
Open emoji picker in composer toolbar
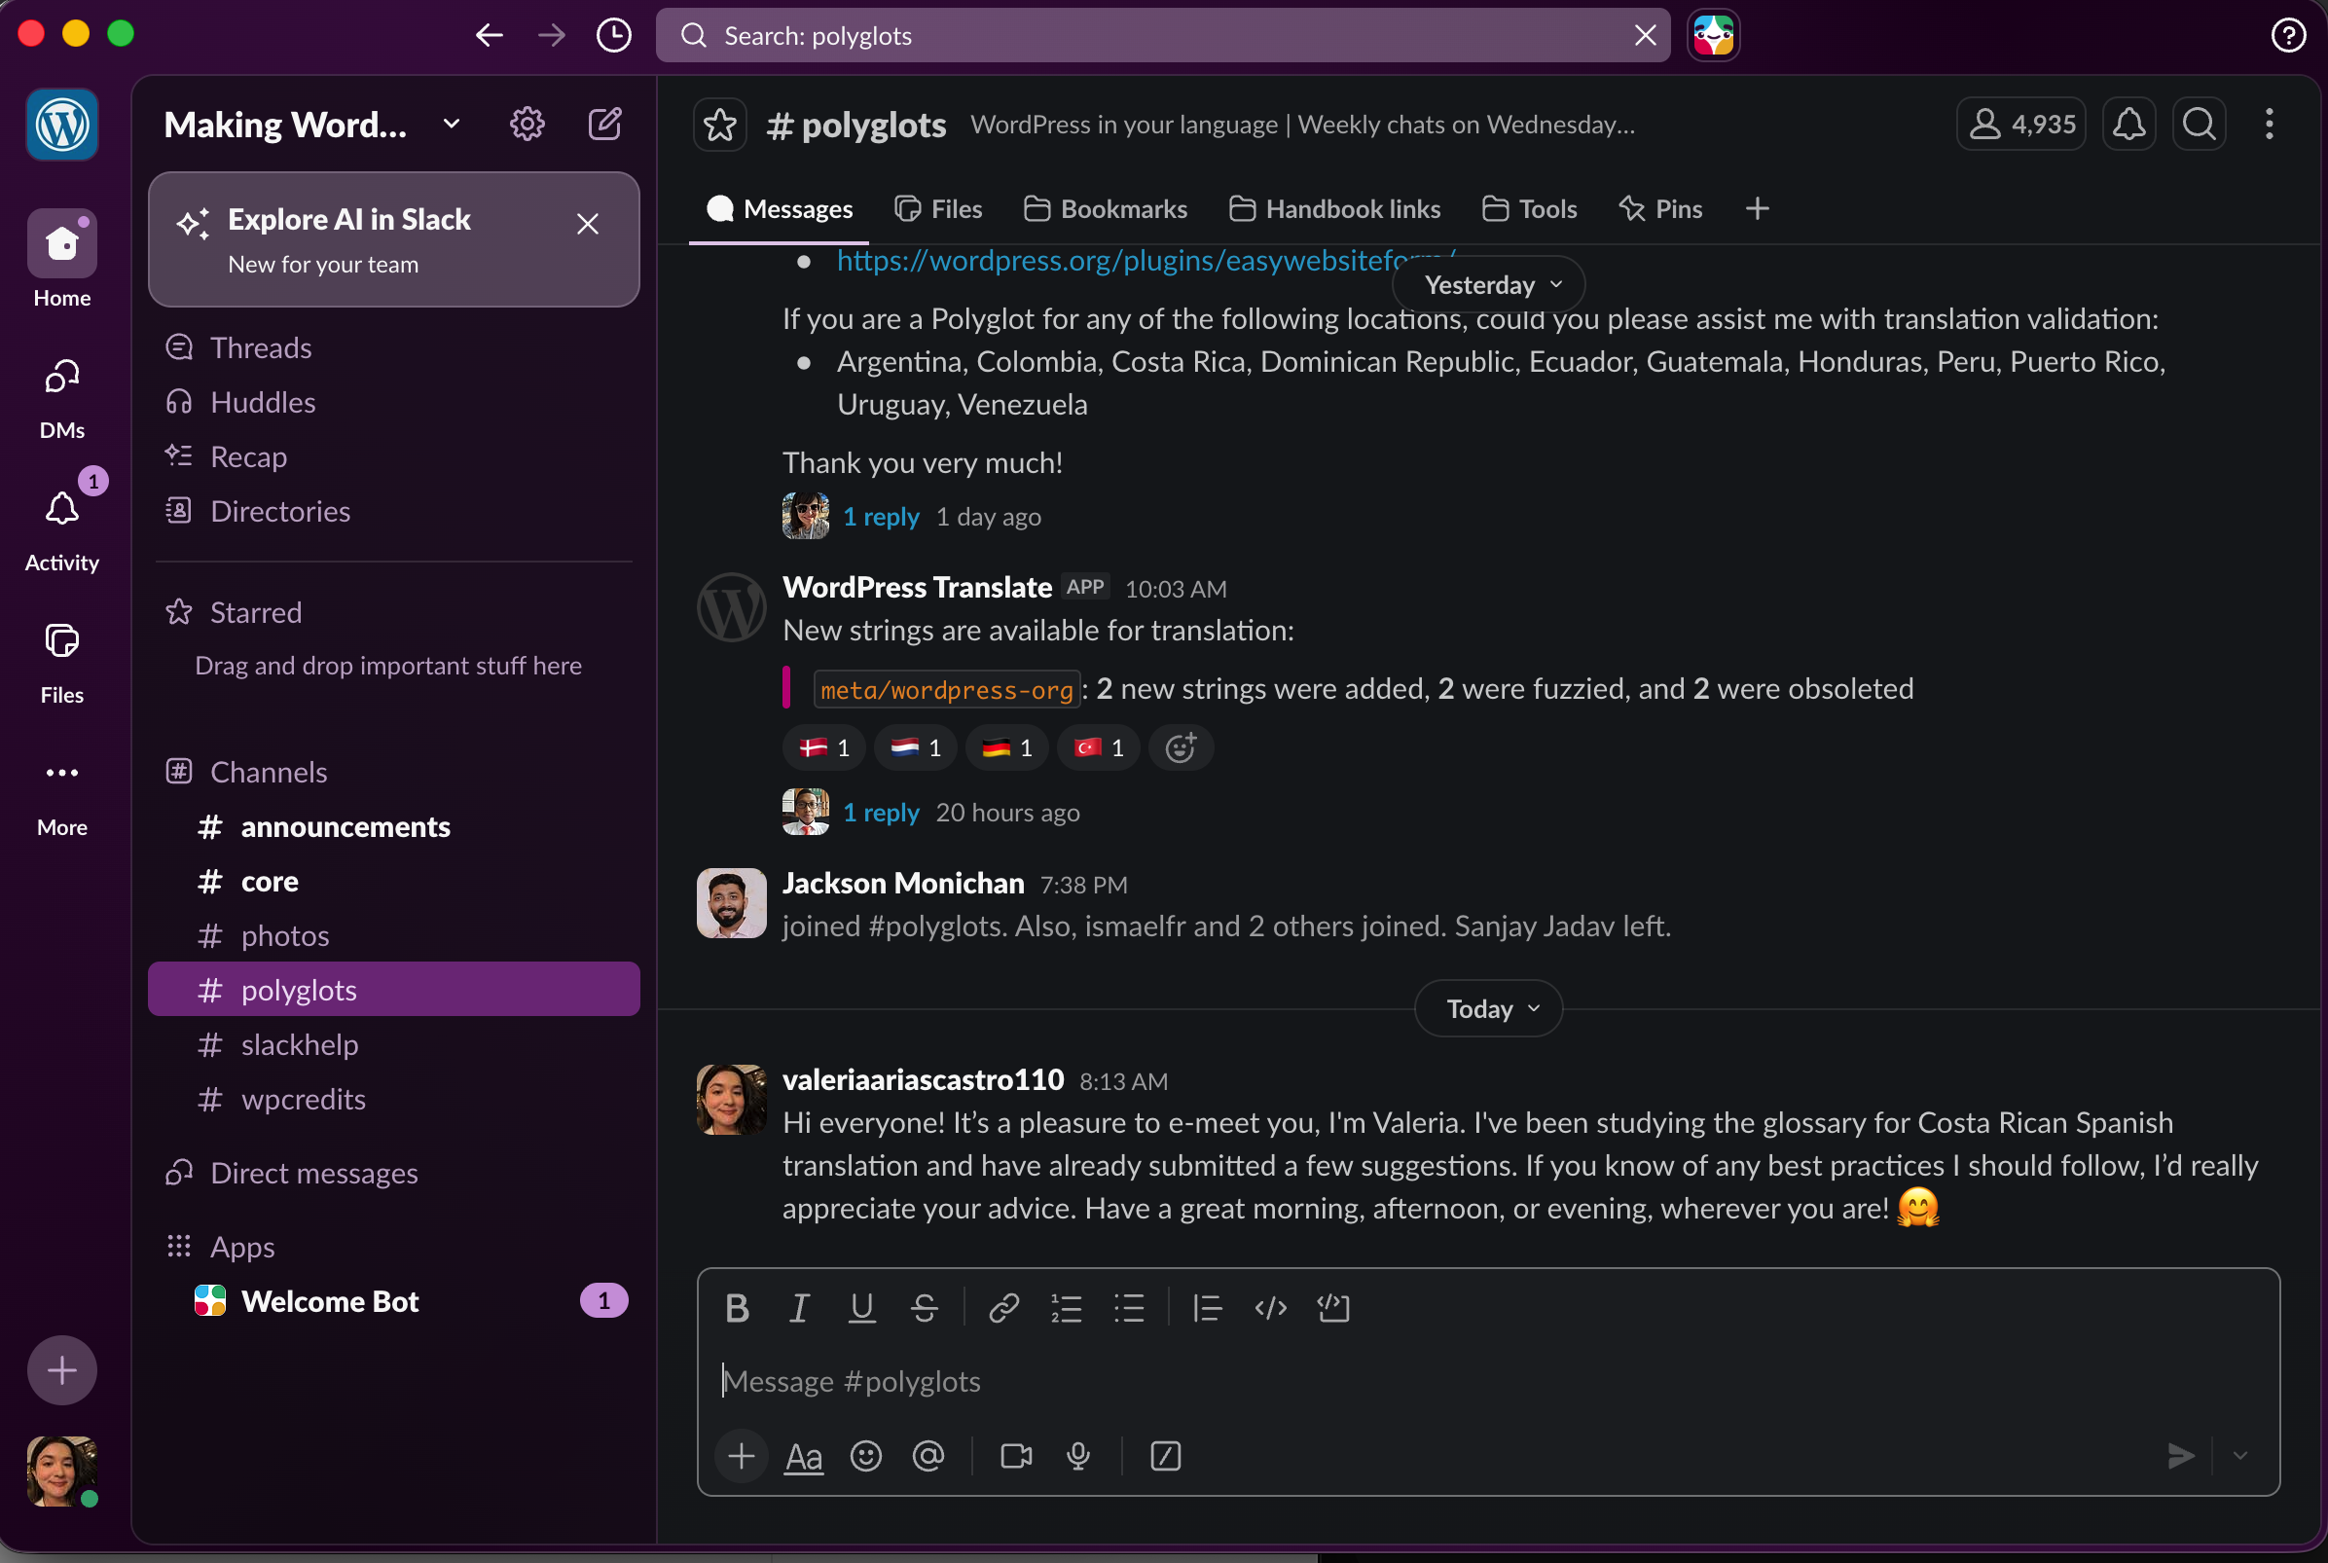coord(865,1456)
